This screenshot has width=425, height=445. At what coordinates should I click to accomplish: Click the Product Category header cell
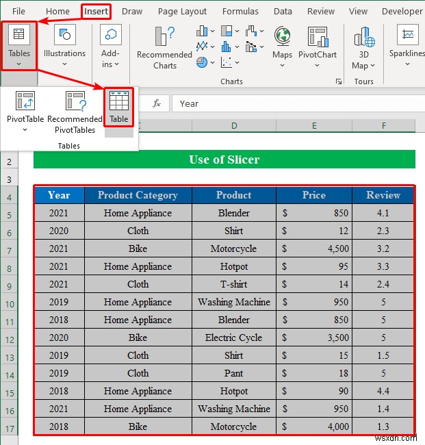138,195
